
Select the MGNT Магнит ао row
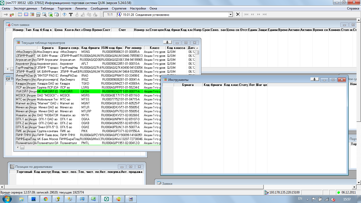pos(88,103)
